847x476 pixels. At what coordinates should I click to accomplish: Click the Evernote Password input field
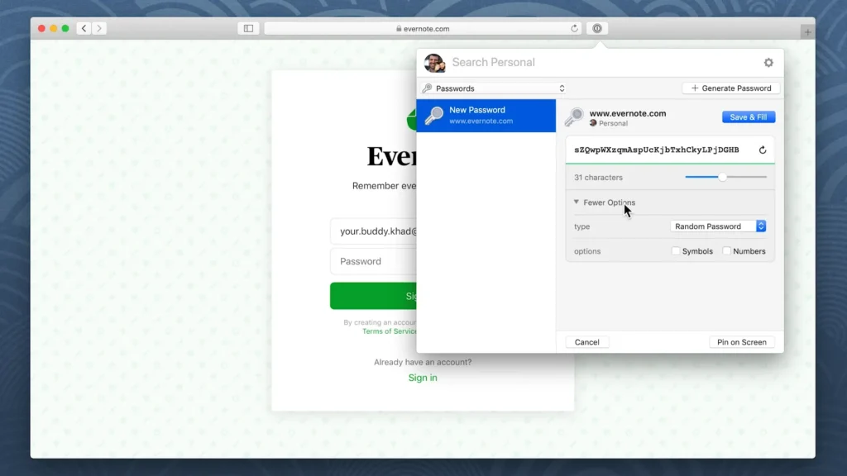coord(374,262)
